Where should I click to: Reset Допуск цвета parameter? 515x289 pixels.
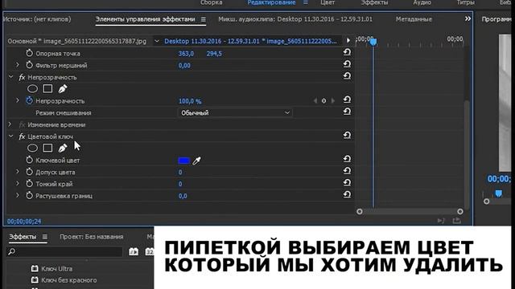[x=347, y=171]
